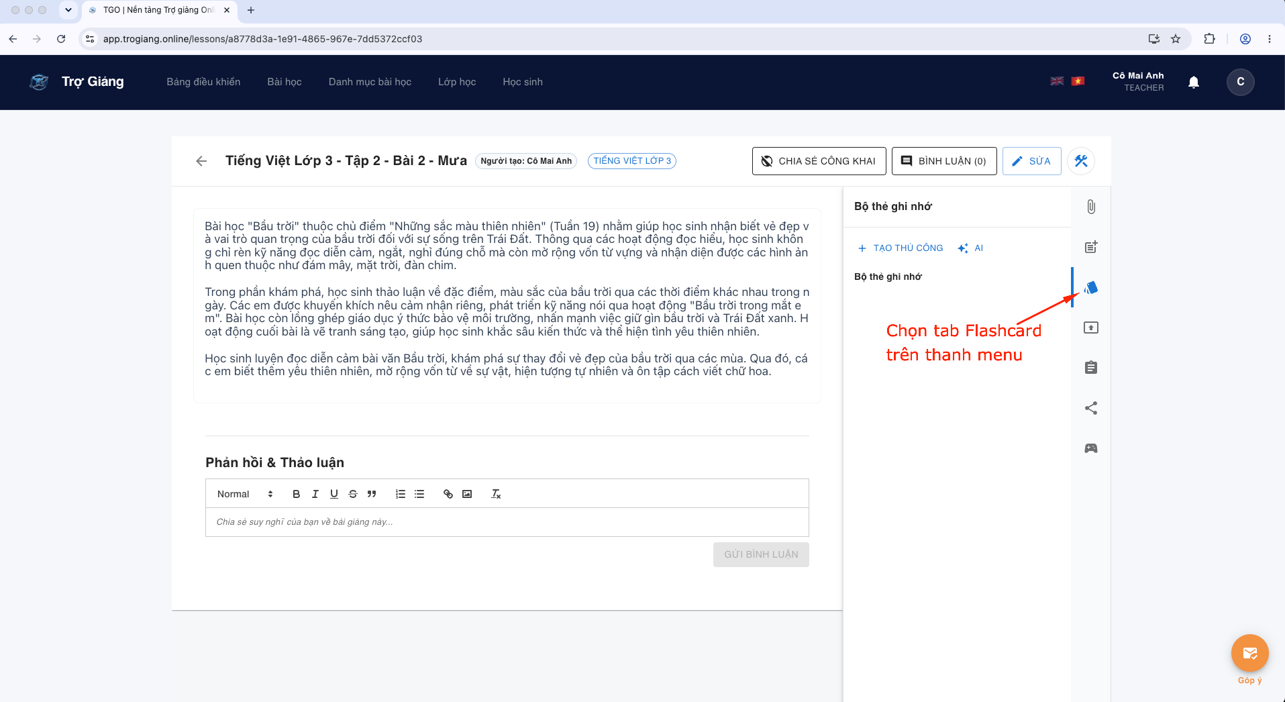Click the TIẾNG VIỆT LỚP 3 tag
Image resolution: width=1285 pixels, height=702 pixels.
coord(632,161)
